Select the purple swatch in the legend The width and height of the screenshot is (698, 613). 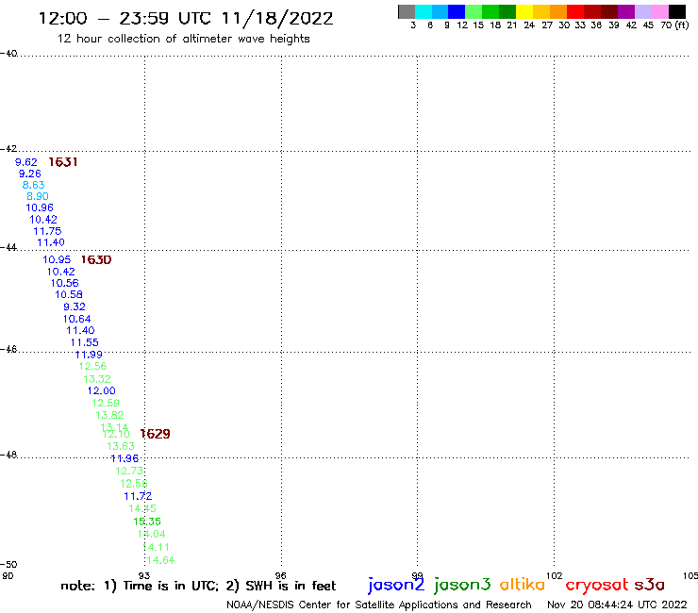click(626, 11)
